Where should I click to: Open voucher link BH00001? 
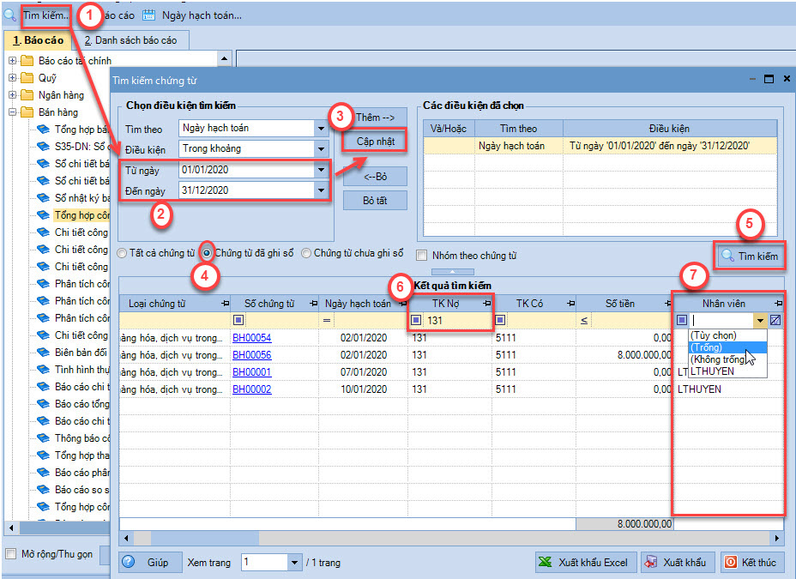click(x=252, y=372)
